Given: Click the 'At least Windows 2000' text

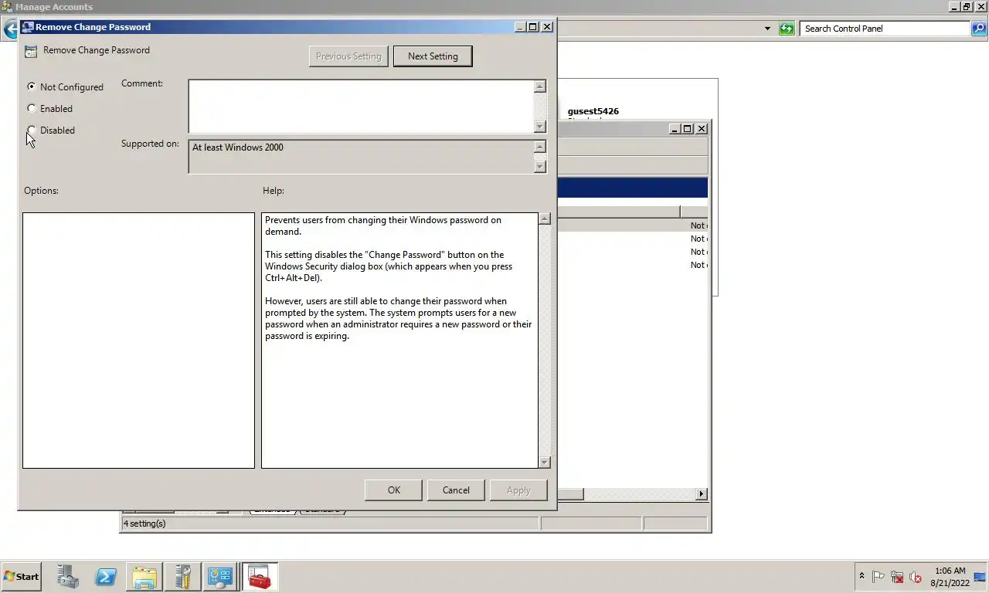Looking at the screenshot, I should click(x=238, y=147).
